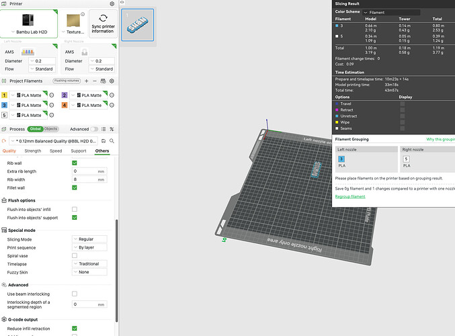Click compare presets icon
The height and width of the screenshot is (336, 455).
pyautogui.click(x=112, y=129)
